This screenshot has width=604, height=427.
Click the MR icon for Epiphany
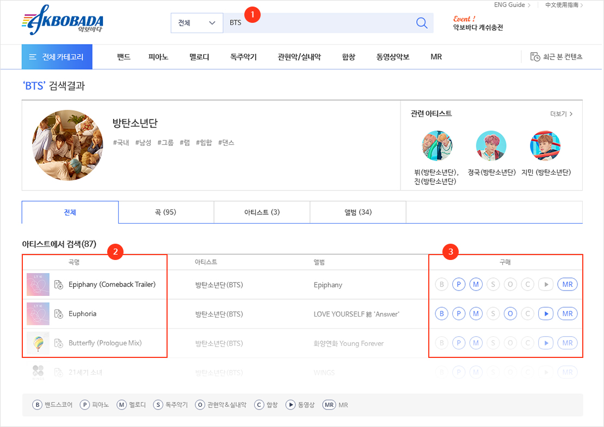point(568,284)
